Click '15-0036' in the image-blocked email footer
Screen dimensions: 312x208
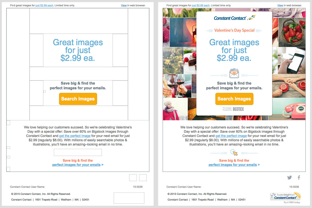pyautogui.click(x=138, y=187)
